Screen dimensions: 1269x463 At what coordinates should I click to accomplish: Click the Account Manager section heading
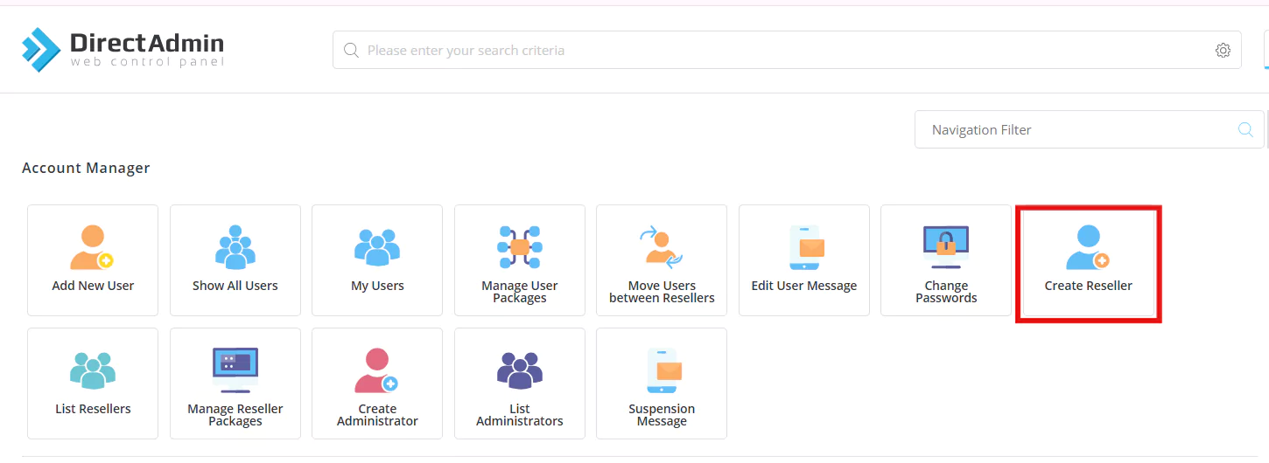pos(86,168)
